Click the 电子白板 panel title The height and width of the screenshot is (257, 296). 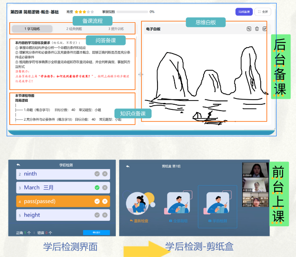[153, 29]
